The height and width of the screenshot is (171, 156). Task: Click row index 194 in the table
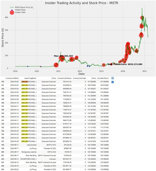click(3, 131)
